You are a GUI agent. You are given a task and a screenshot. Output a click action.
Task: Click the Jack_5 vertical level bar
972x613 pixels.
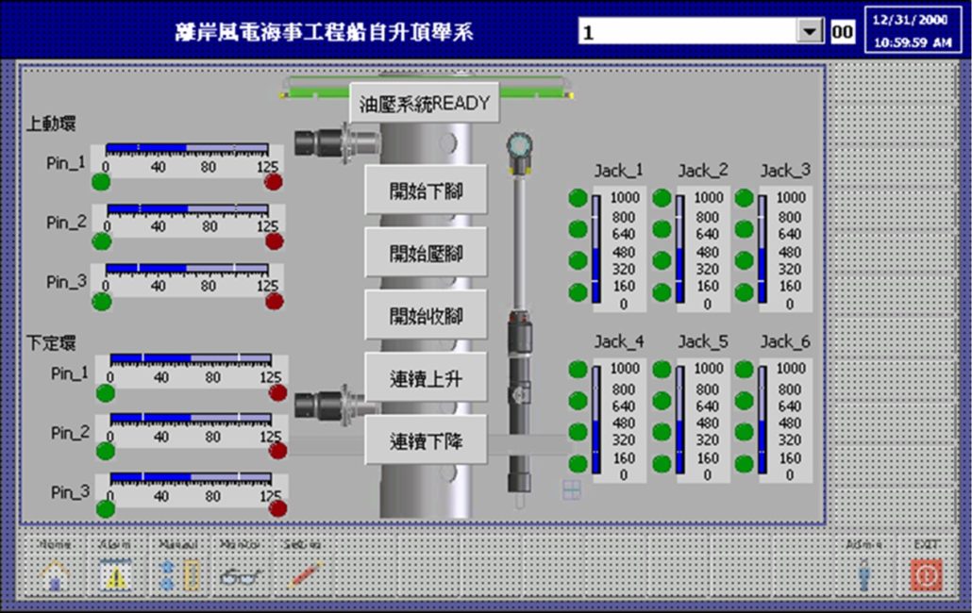click(680, 420)
